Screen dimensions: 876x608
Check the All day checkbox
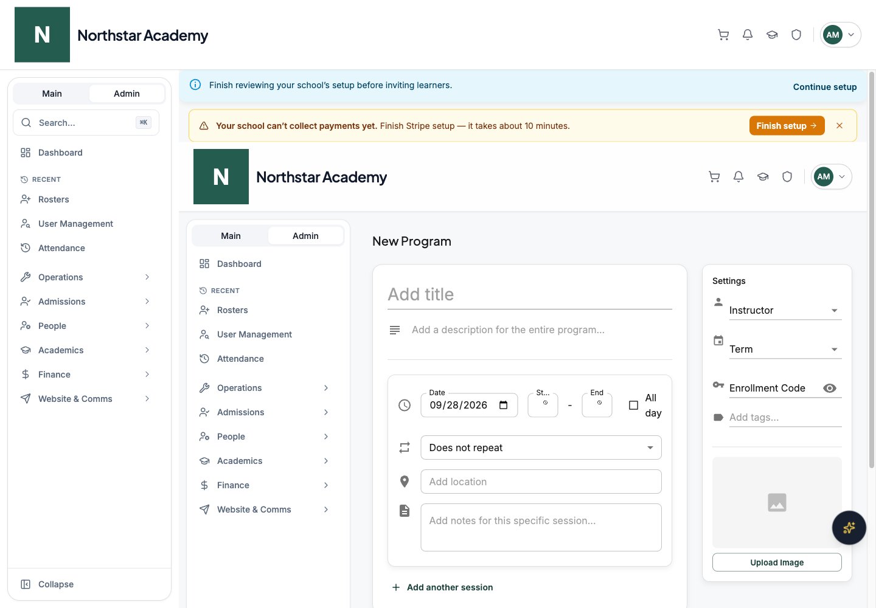(633, 406)
